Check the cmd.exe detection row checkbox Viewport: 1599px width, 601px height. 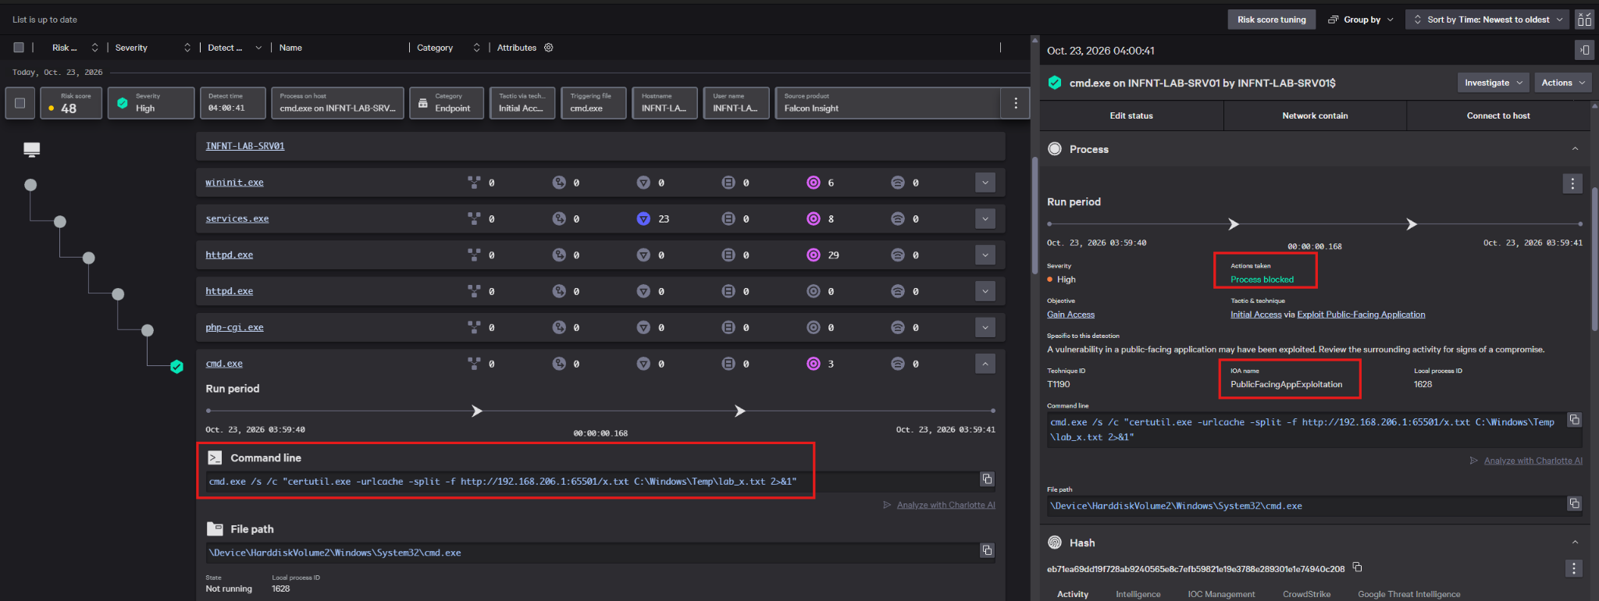pos(20,103)
